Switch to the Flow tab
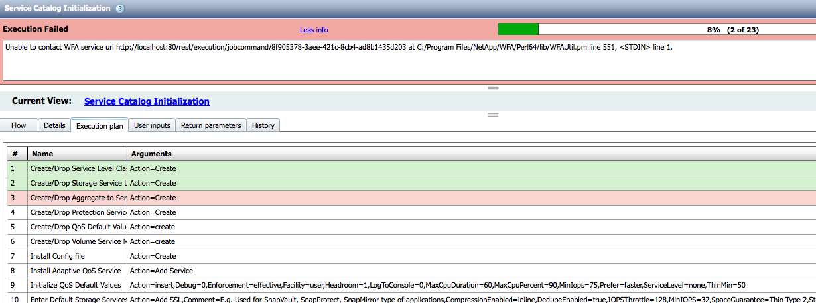Viewport: 816px width, 303px height. click(19, 125)
